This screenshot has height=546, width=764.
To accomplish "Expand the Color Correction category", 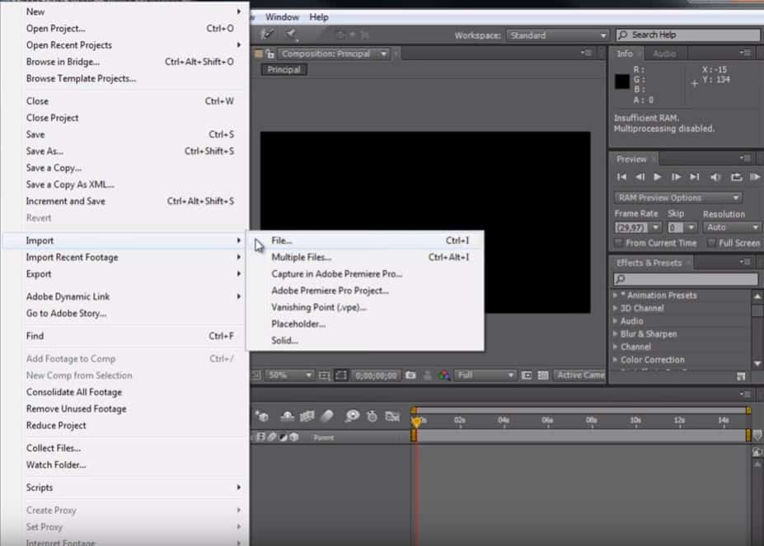I will [x=616, y=359].
